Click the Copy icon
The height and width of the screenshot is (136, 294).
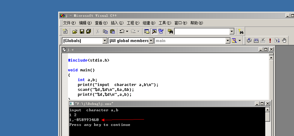tap(105, 31)
